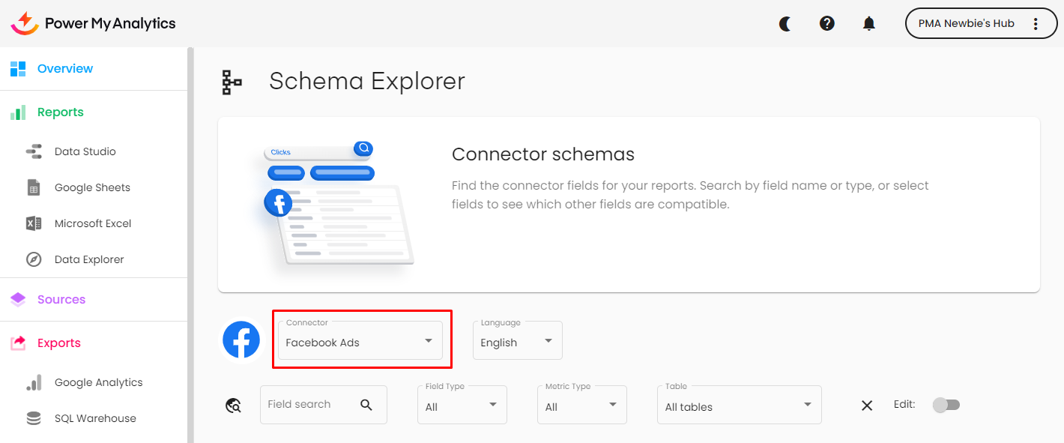Open Data Studio under Reports
The height and width of the screenshot is (443, 1064).
[x=85, y=151]
